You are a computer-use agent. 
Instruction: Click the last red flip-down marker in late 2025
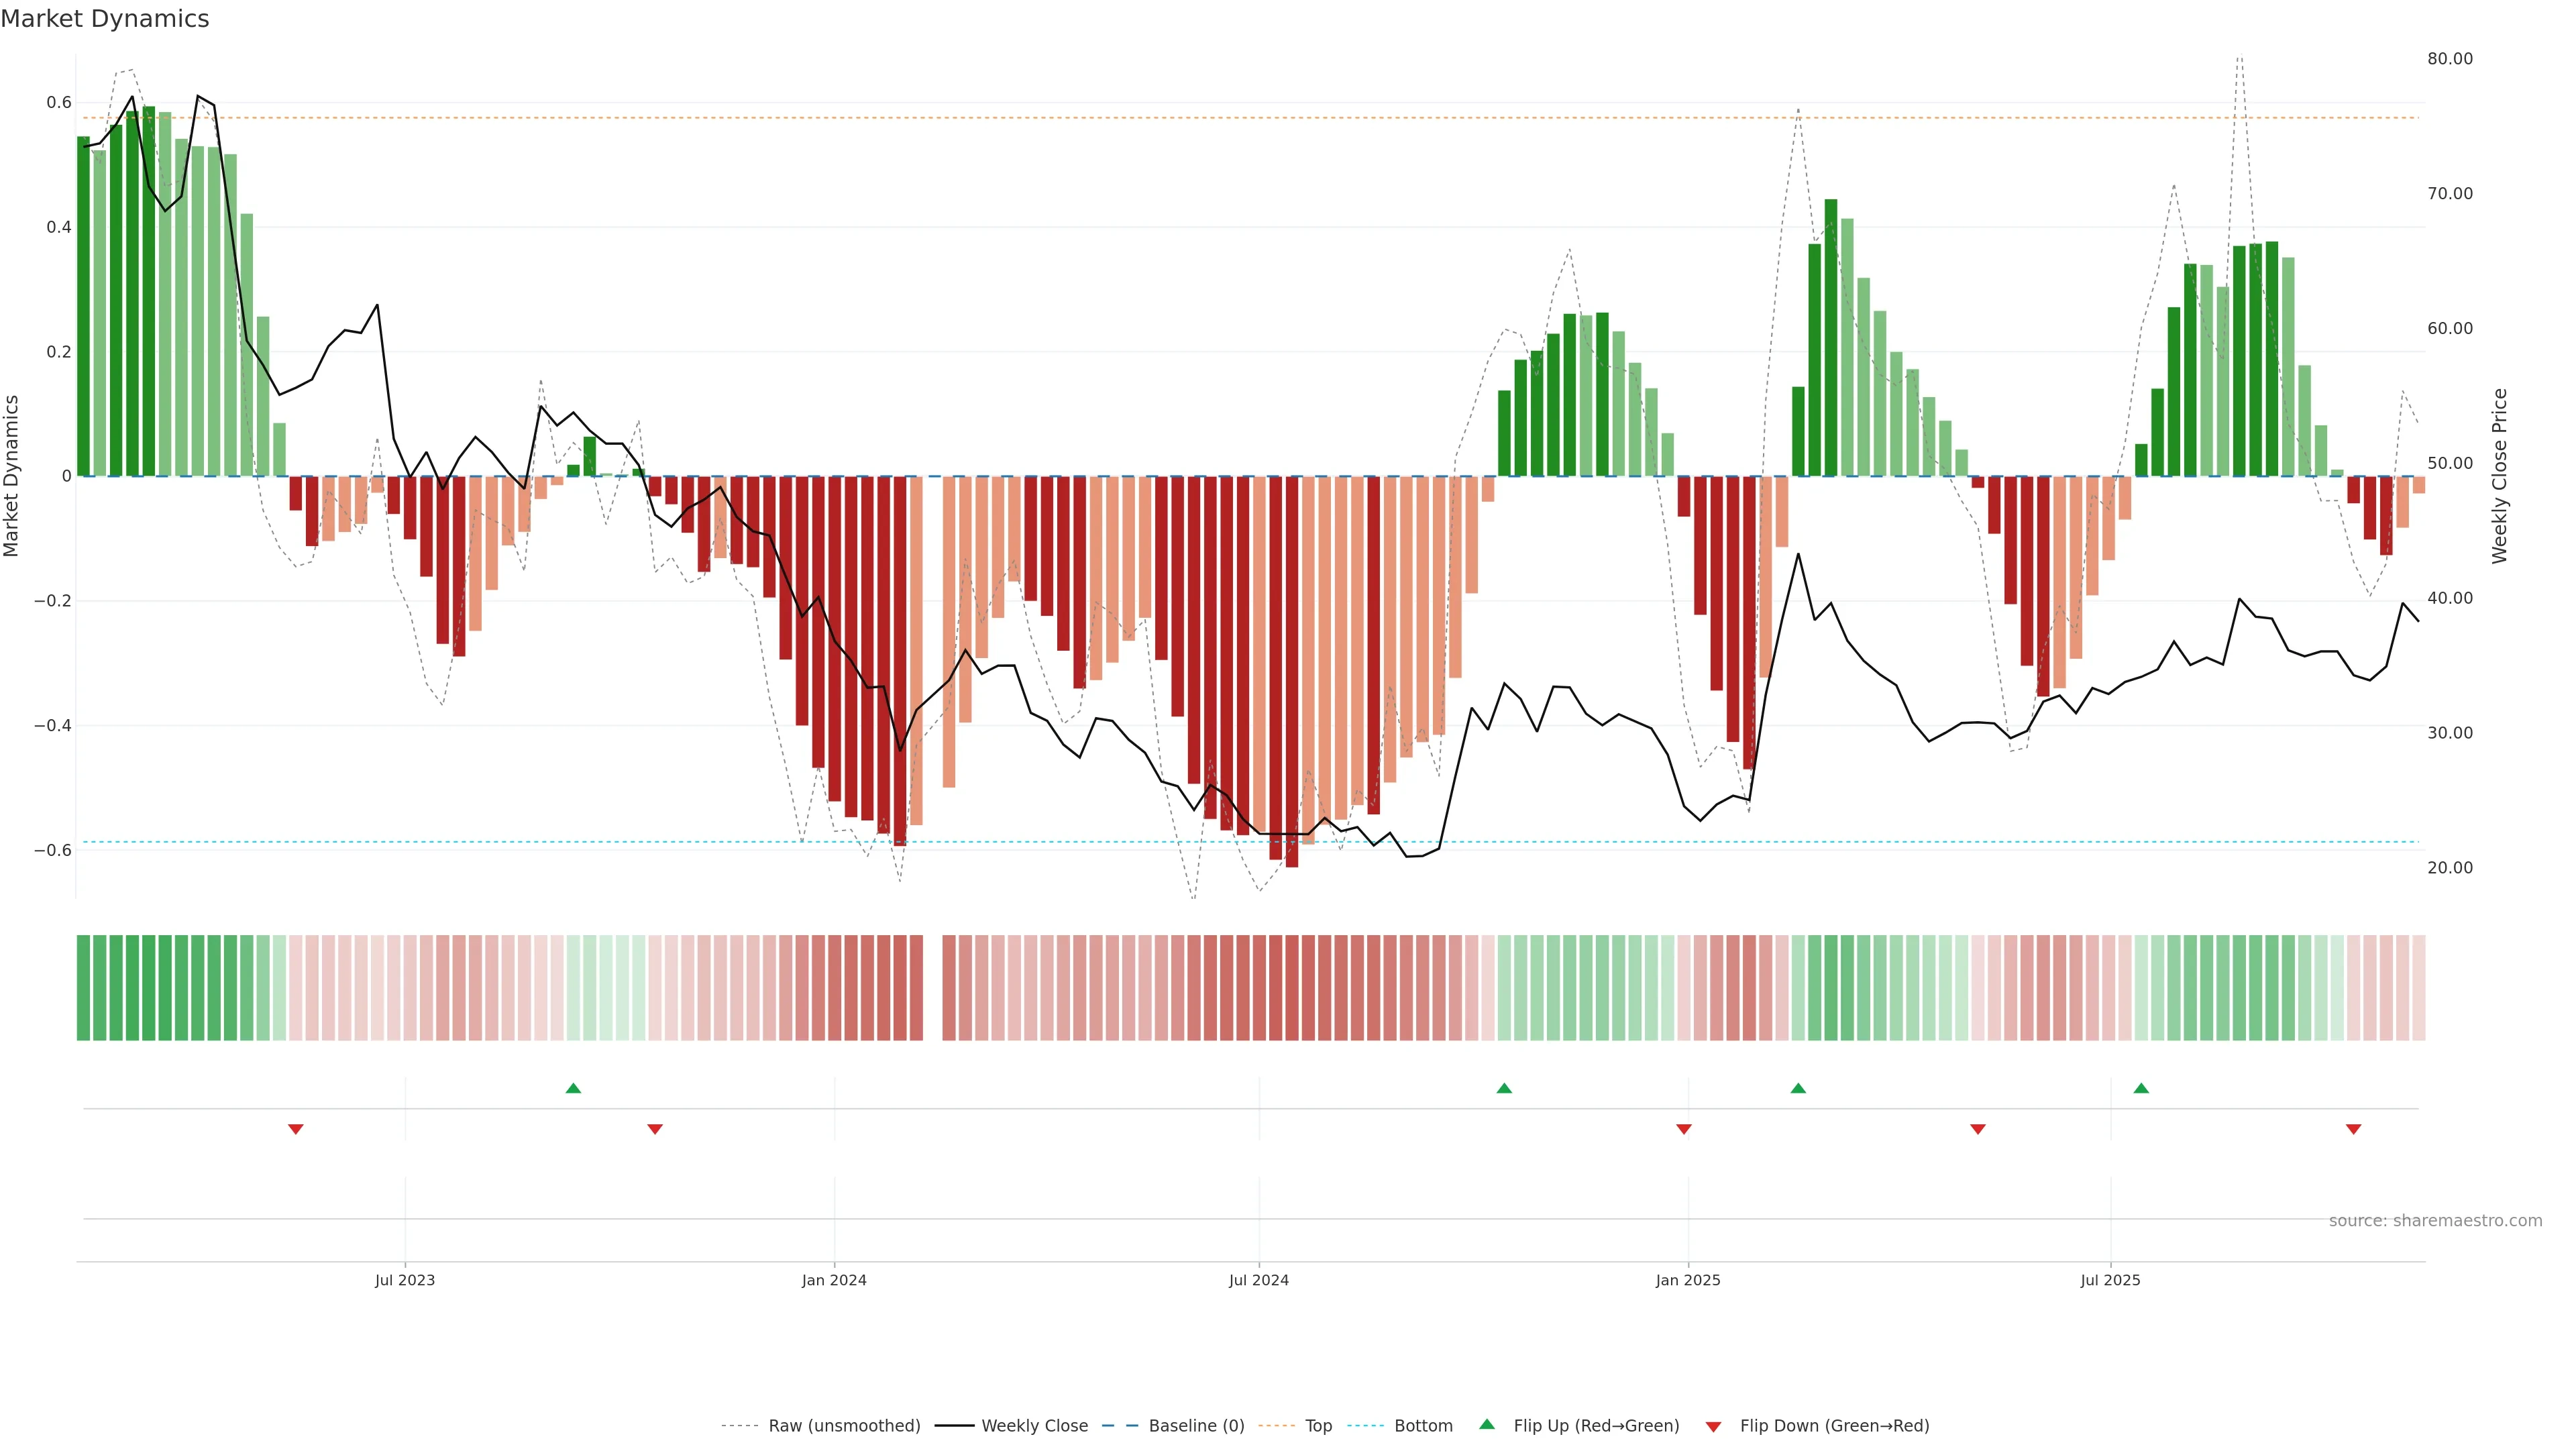[x=2353, y=1129]
